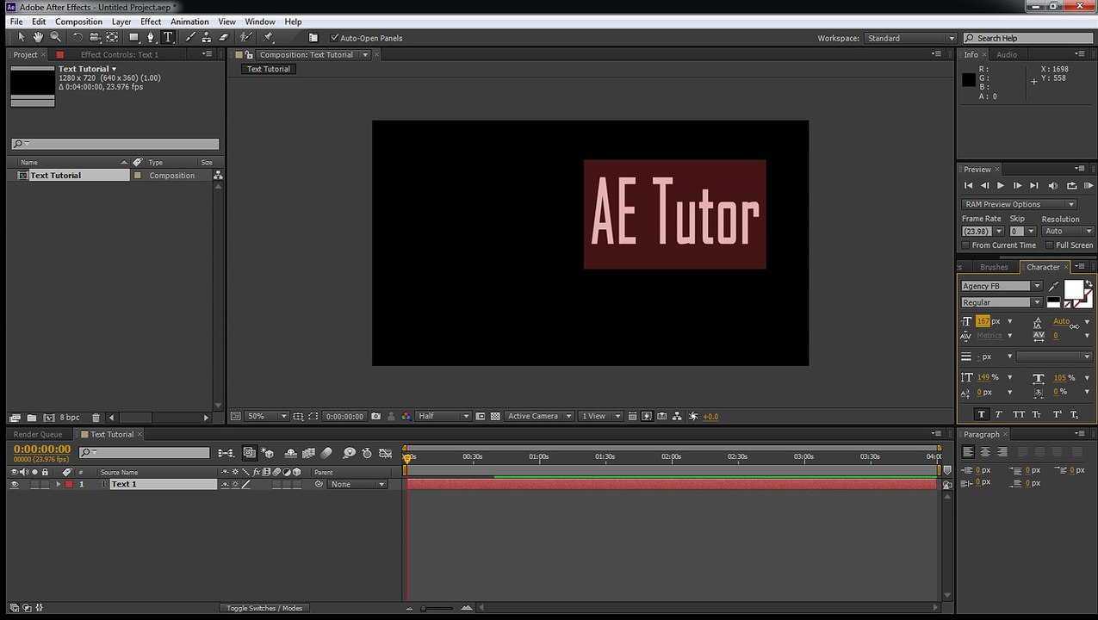
Task: Select the Hand tool
Action: [38, 37]
